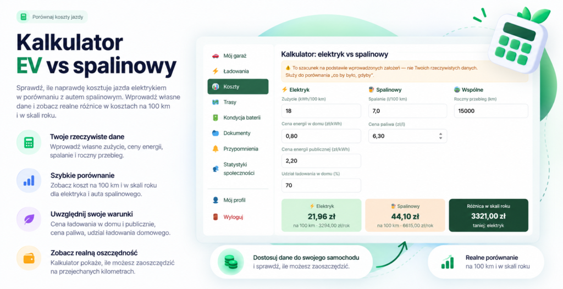Open Statystyki społeczności section
Image resolution: width=563 pixels, height=289 pixels.
[238, 168]
